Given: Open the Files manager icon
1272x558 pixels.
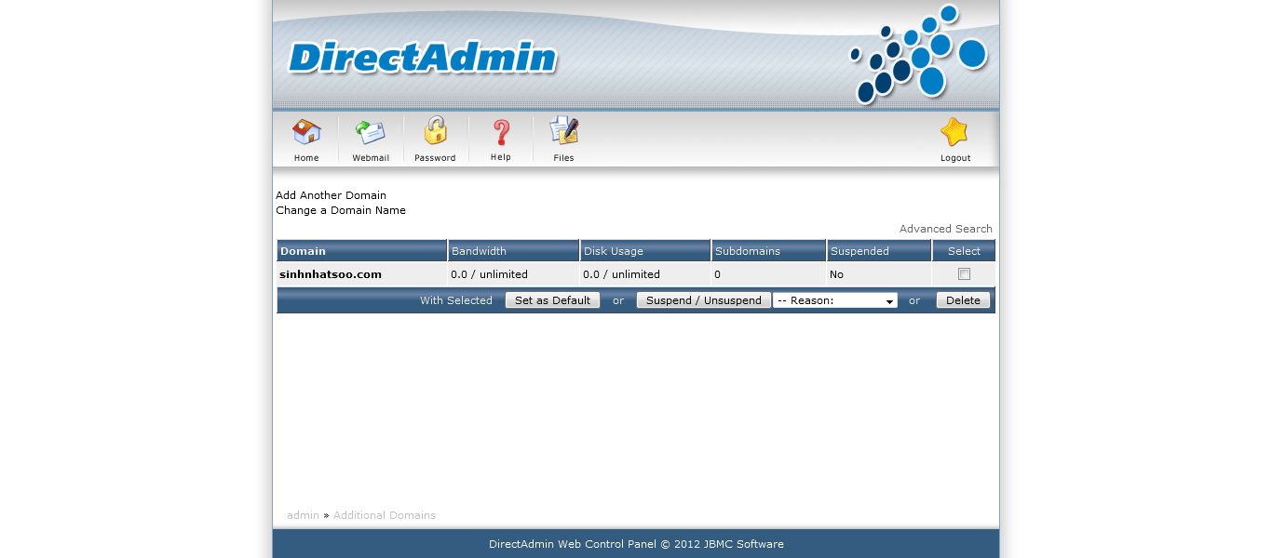Looking at the screenshot, I should tap(563, 132).
